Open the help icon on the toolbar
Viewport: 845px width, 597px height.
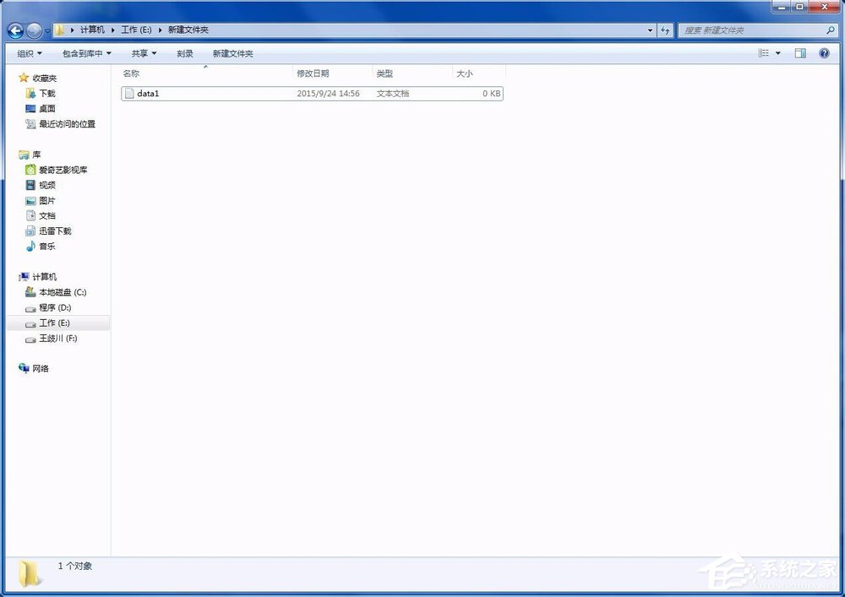tap(824, 53)
